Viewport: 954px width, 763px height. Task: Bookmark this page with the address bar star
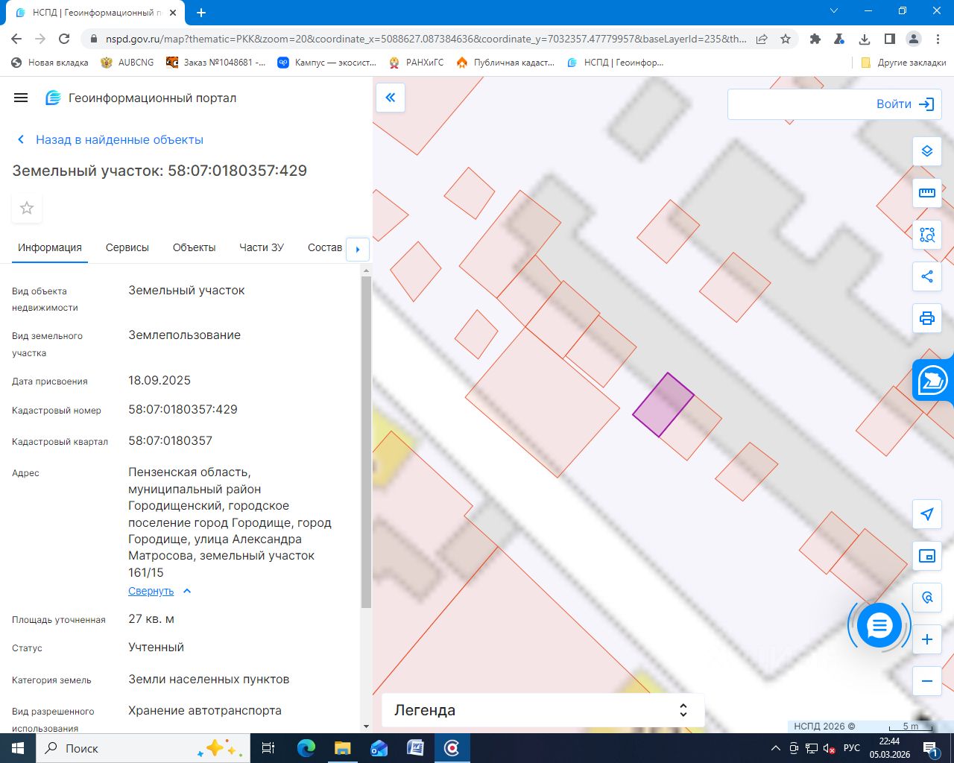point(786,39)
